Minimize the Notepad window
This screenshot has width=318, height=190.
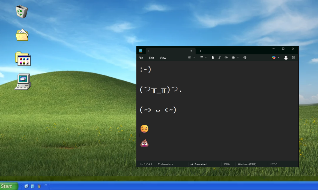[x=273, y=49]
